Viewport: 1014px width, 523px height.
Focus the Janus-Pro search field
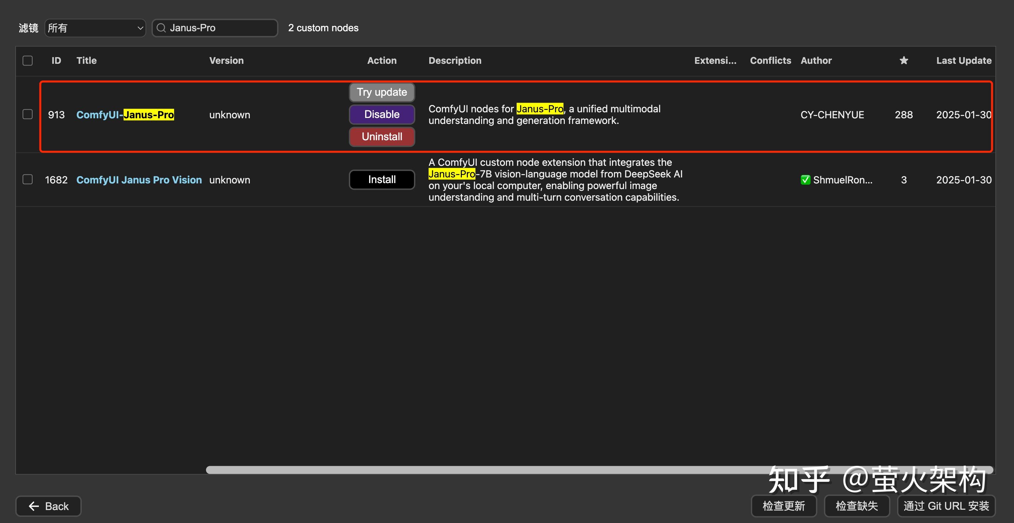coord(220,28)
